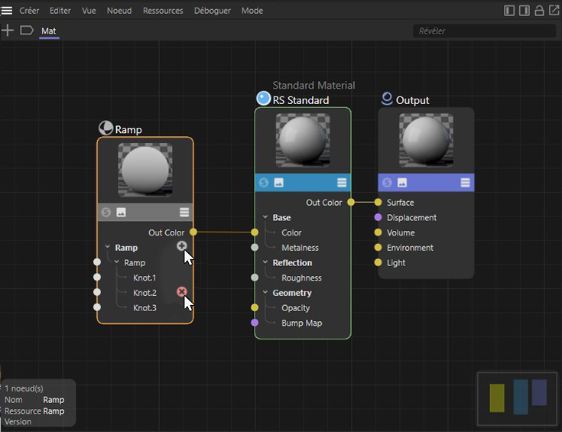Collapse the nested Ramp sub-group arrow
This screenshot has width=562, height=432.
(117, 263)
